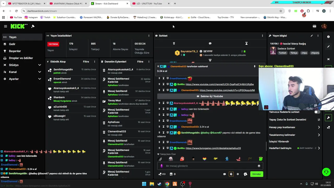Open Droplar ve ödüller in the sidebar

click(22, 58)
